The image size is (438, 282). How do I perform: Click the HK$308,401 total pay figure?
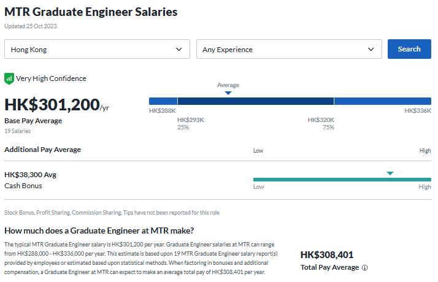(327, 255)
